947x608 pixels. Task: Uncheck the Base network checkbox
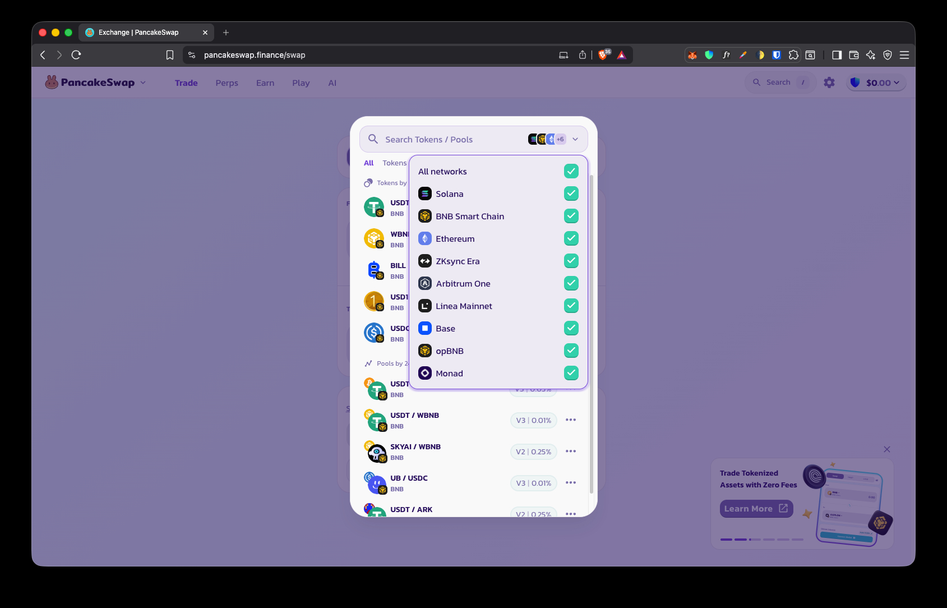571,328
